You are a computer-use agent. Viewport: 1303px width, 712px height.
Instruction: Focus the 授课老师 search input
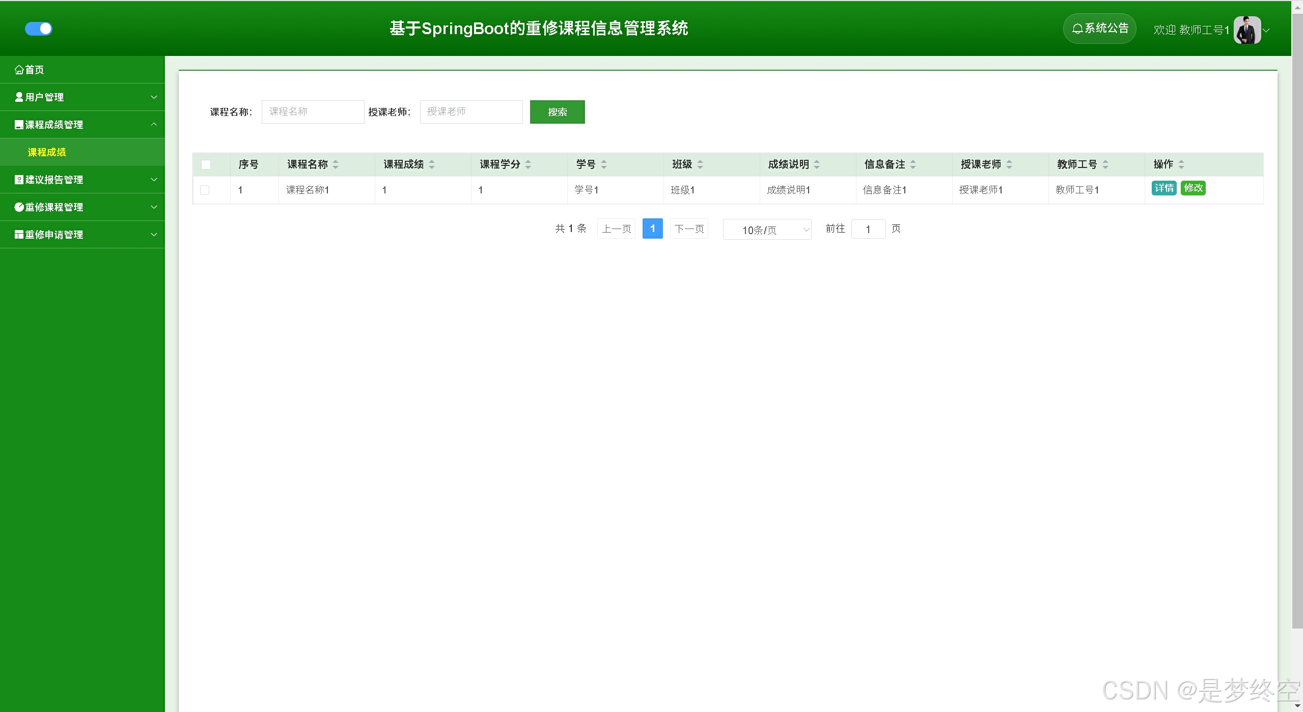click(471, 111)
